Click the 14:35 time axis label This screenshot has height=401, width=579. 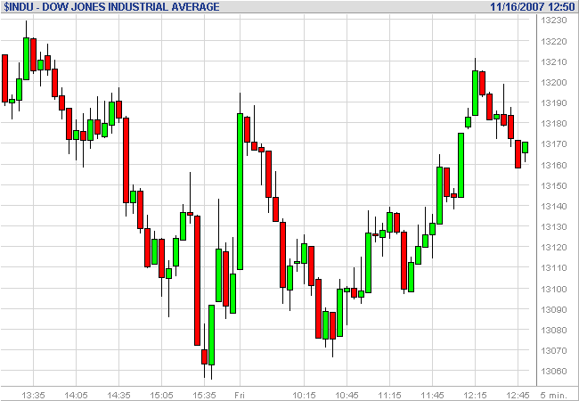(x=118, y=395)
